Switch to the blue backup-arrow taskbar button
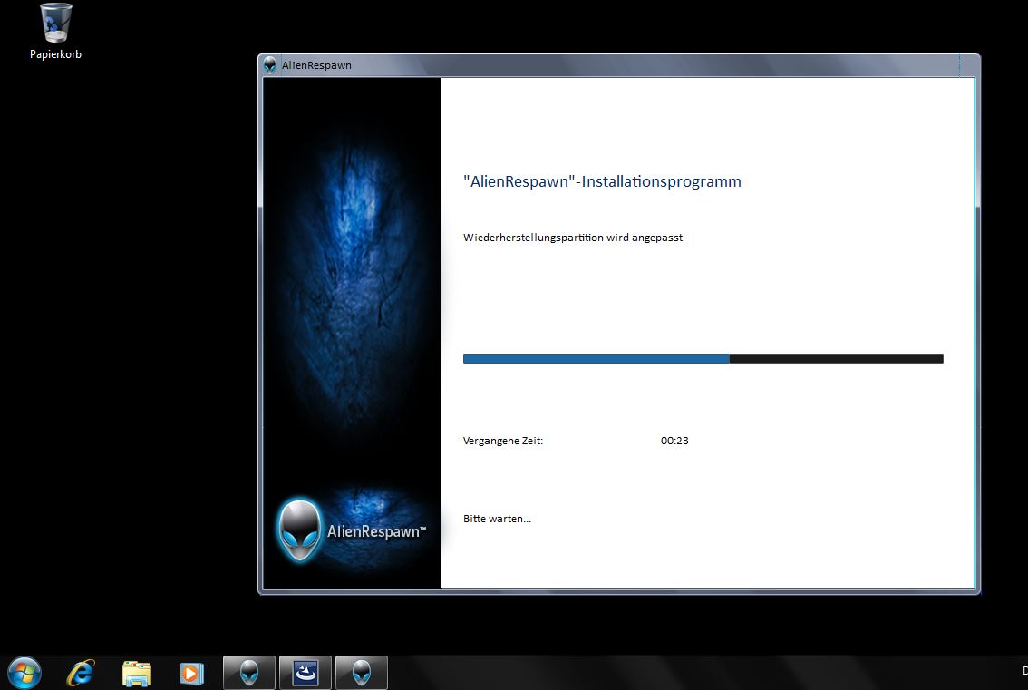This screenshot has width=1028, height=690. pyautogui.click(x=305, y=673)
